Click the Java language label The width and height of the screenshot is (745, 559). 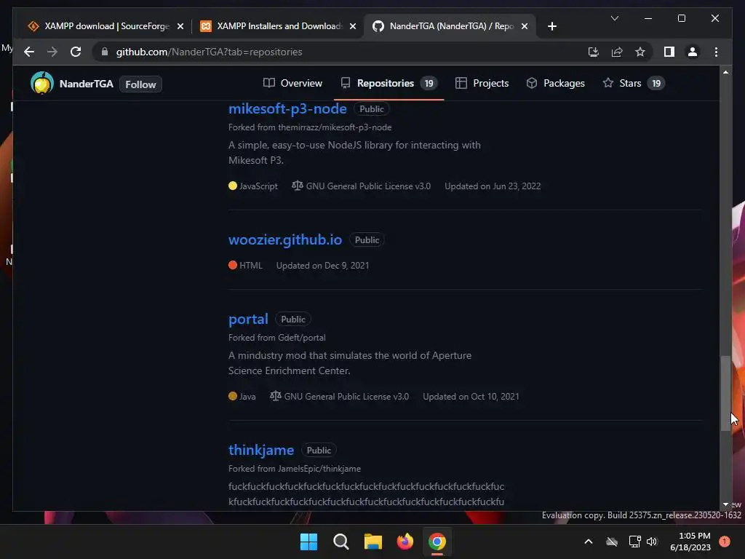point(247,397)
